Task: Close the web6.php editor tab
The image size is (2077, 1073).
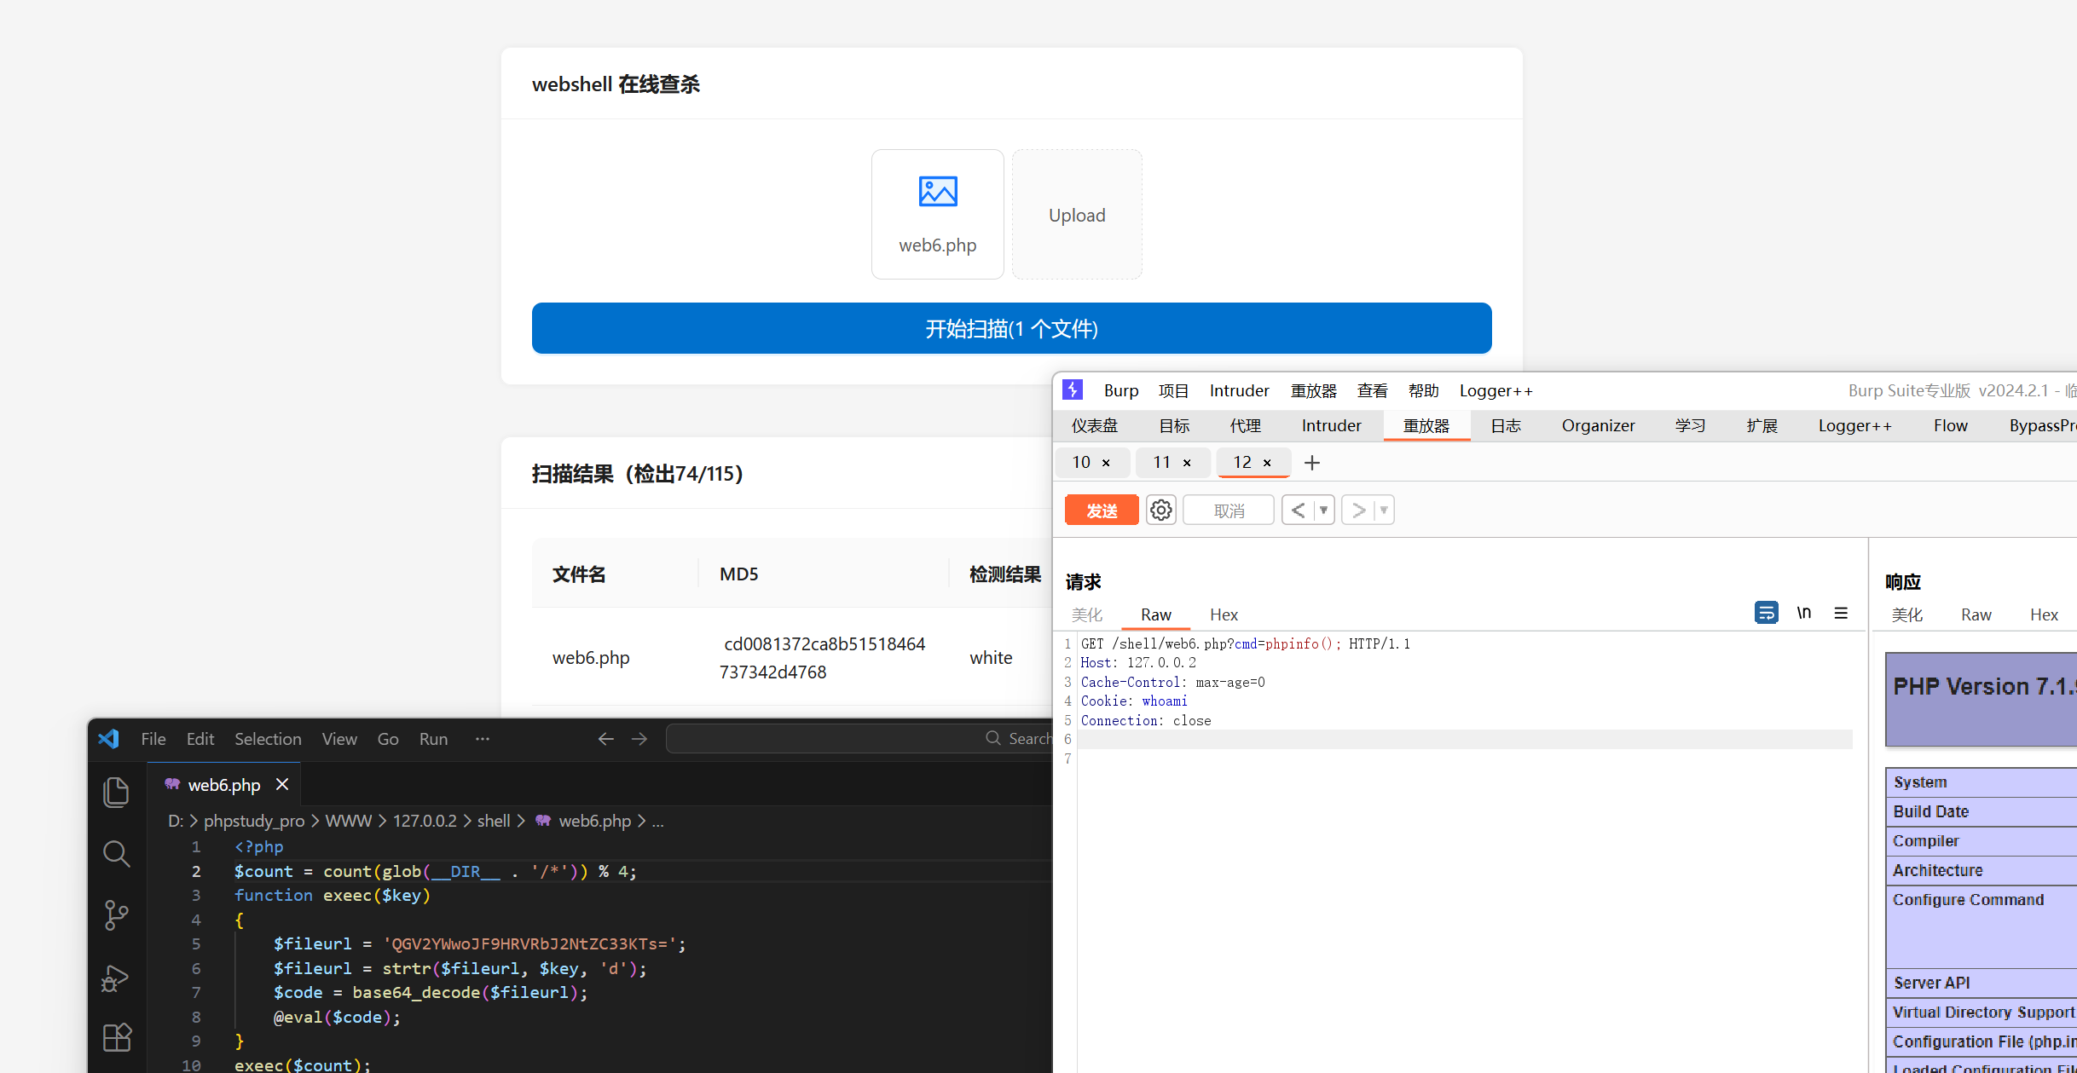Action: click(282, 784)
